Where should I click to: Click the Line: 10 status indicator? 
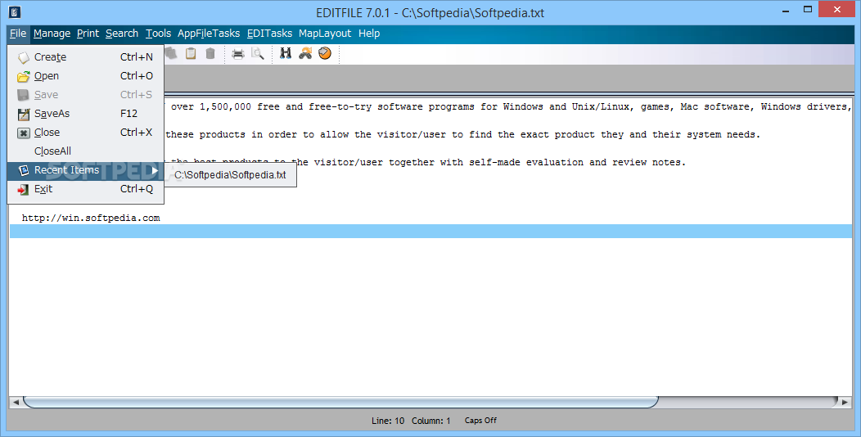click(x=388, y=421)
